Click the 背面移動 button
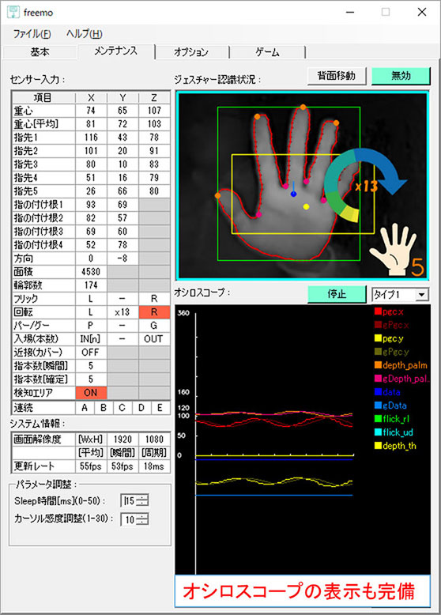Screen dimensions: 441x615 (x=337, y=76)
